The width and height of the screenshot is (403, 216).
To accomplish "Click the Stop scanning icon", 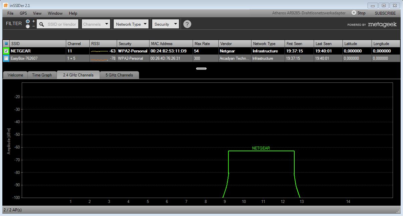I will [x=354, y=13].
